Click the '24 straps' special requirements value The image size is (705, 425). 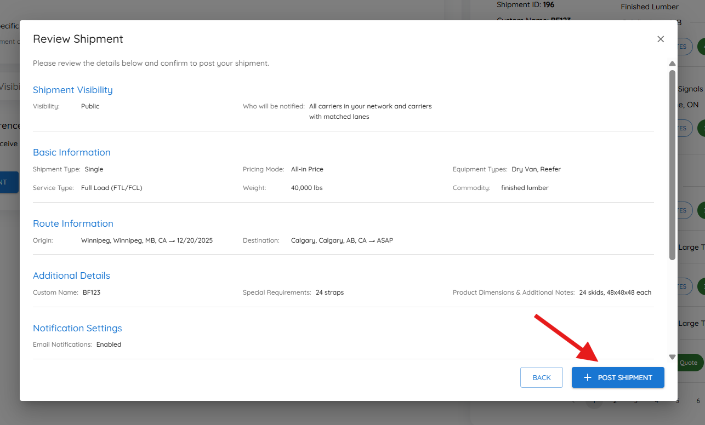(330, 292)
